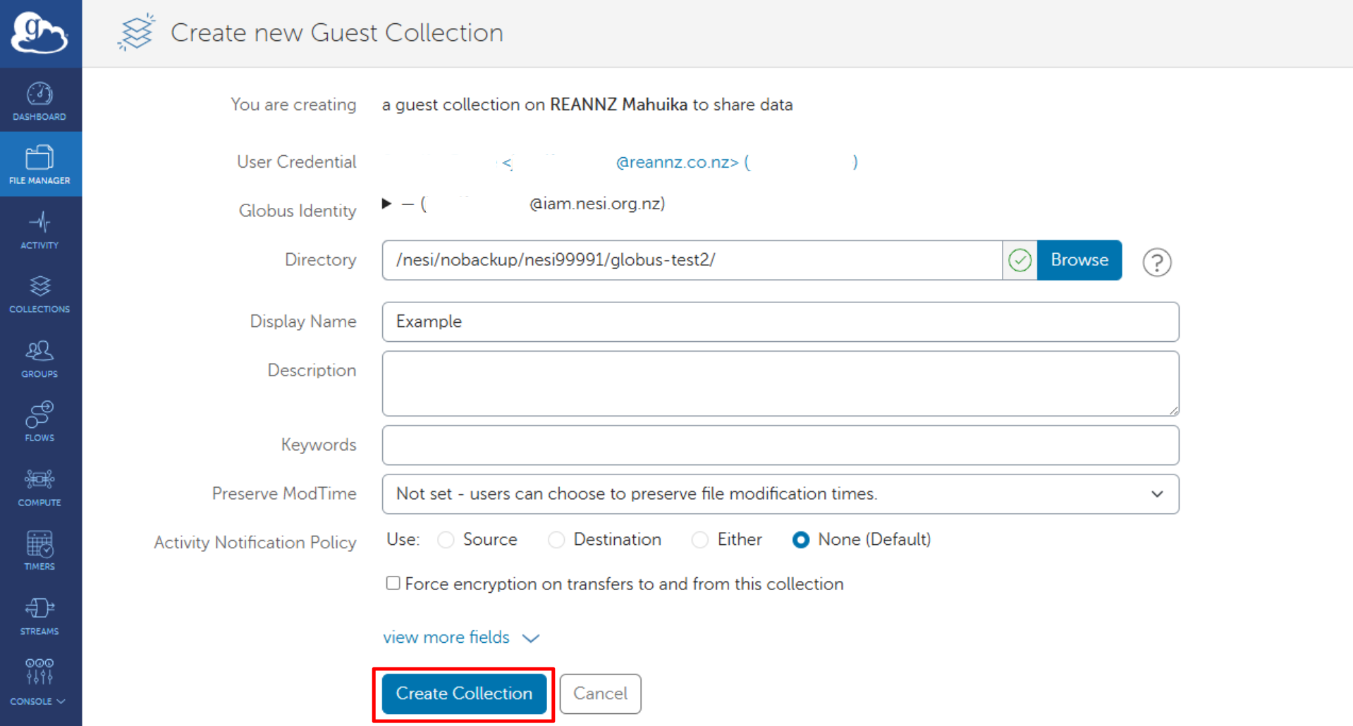Open the Preserve ModTime dropdown

(780, 494)
